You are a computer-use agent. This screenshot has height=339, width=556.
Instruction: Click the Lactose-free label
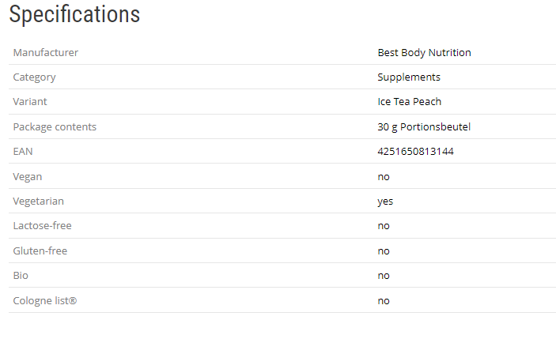click(x=43, y=226)
